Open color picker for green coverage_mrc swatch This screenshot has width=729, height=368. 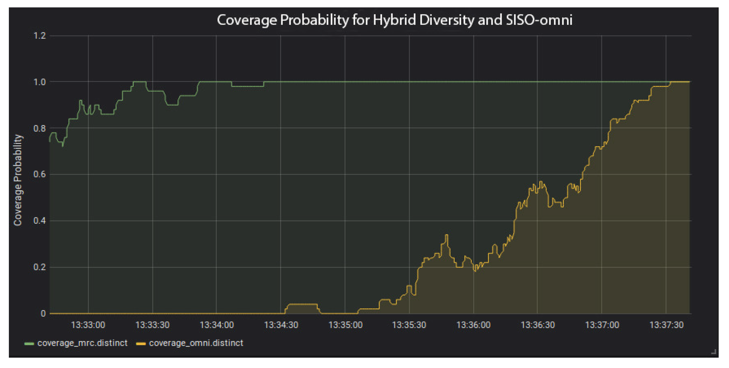29,343
